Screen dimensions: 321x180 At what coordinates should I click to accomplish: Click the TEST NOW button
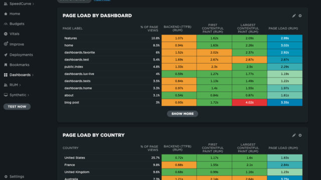(x=17, y=106)
